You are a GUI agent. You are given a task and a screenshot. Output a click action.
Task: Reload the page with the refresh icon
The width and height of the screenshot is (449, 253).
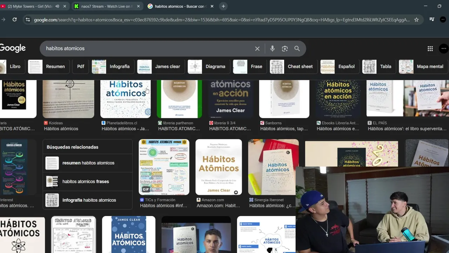coord(14,20)
